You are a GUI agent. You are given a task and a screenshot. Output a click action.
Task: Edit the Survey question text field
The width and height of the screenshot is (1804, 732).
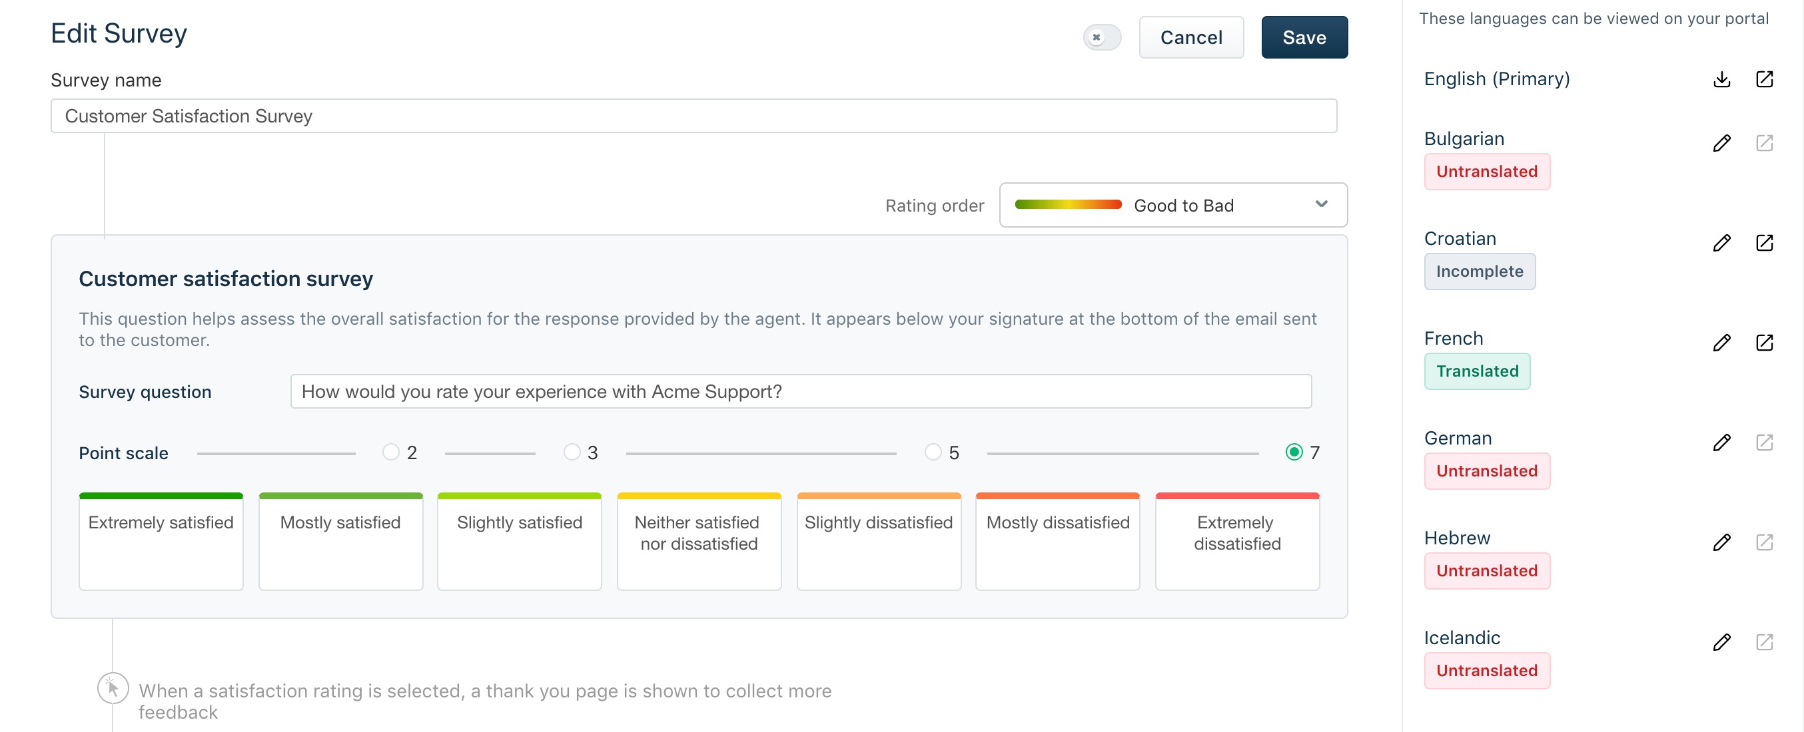pyautogui.click(x=801, y=391)
